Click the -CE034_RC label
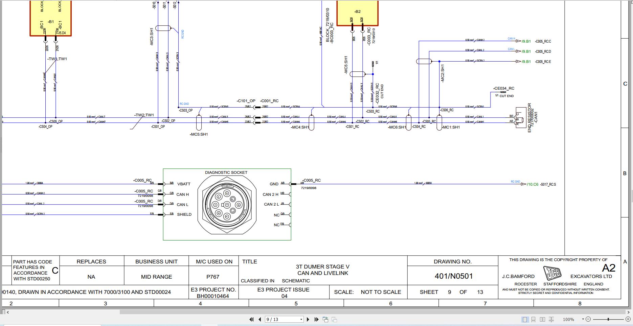The image size is (633, 326). pyautogui.click(x=503, y=89)
